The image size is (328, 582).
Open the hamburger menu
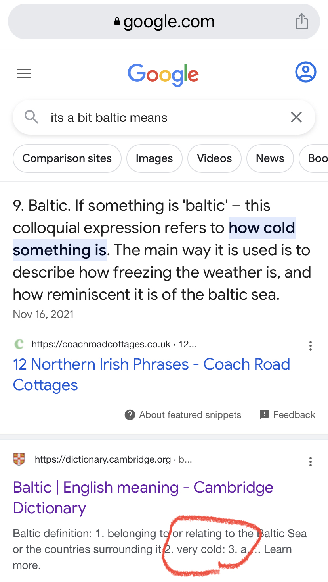pyautogui.click(x=24, y=73)
